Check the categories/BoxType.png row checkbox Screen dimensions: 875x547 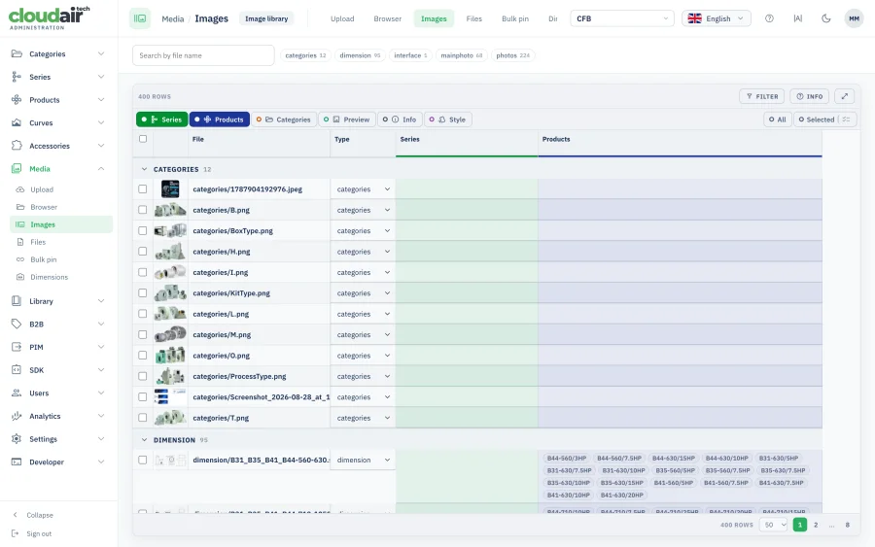[x=143, y=231]
